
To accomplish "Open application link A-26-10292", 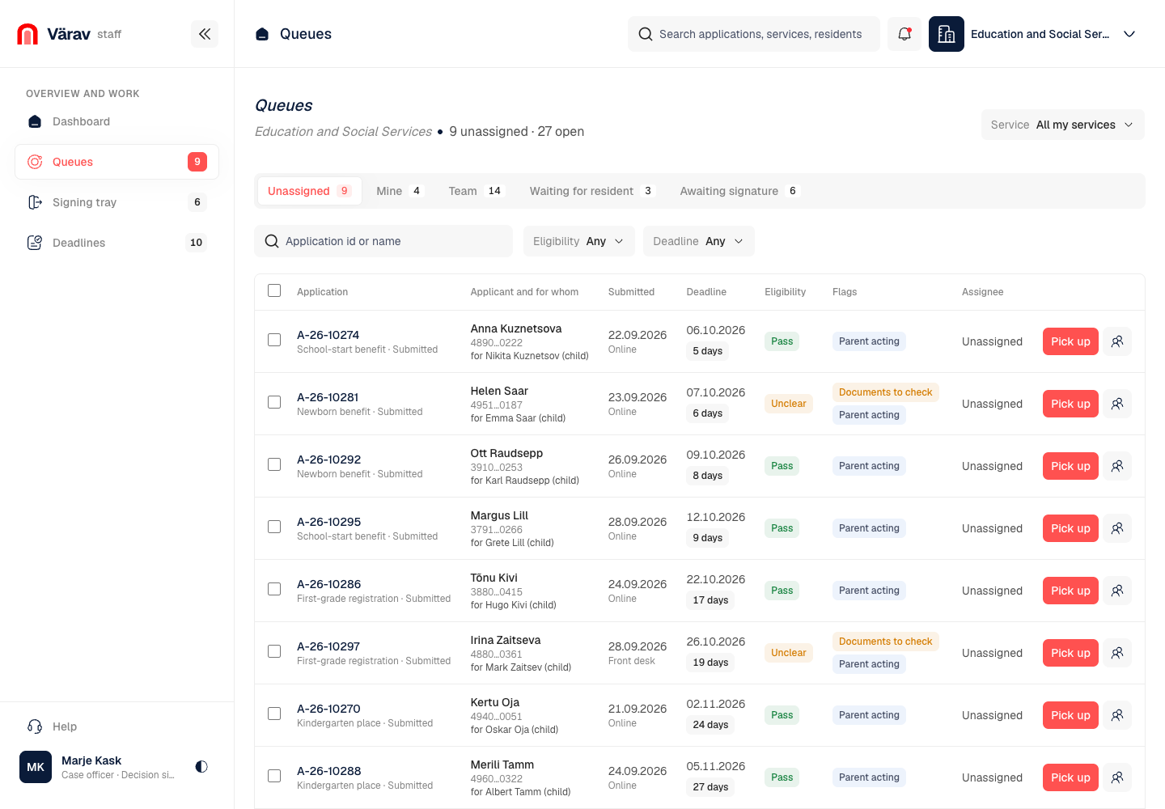I will coord(328,460).
